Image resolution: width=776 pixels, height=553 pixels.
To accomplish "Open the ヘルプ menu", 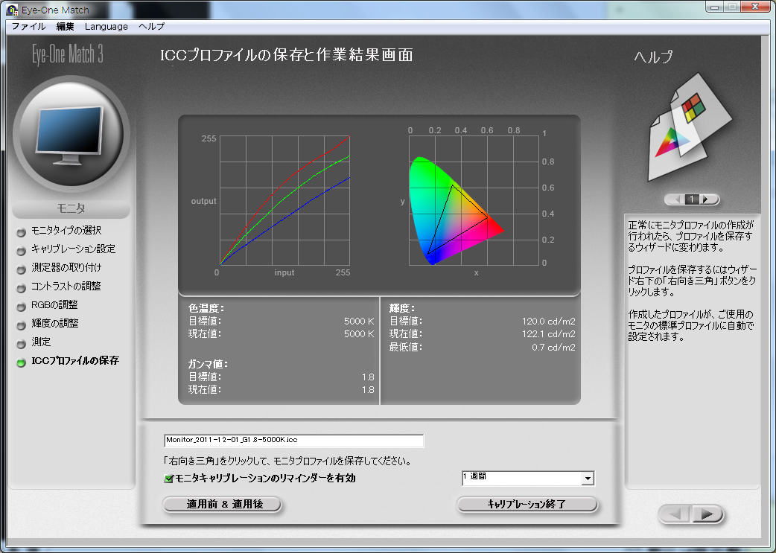I will pos(151,27).
